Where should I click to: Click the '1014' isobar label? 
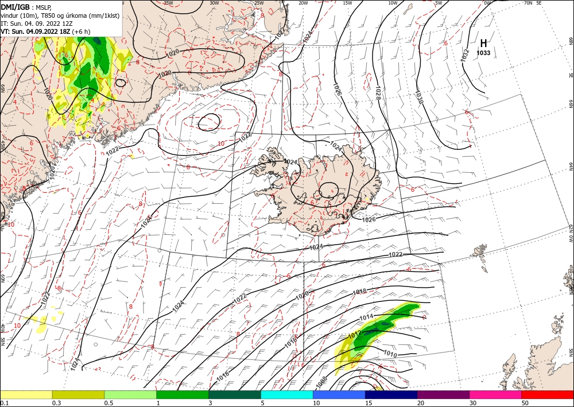366,317
